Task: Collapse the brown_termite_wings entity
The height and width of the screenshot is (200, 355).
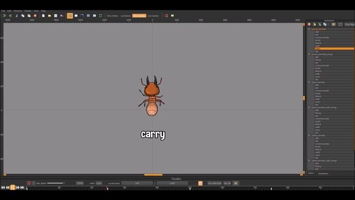Action: 309,54
